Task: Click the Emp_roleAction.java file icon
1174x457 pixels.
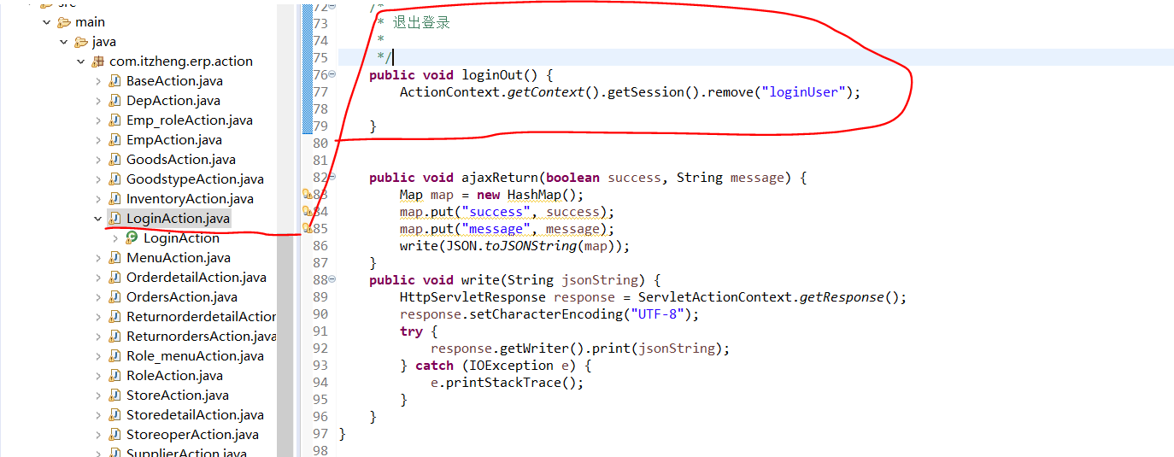Action: click(114, 120)
